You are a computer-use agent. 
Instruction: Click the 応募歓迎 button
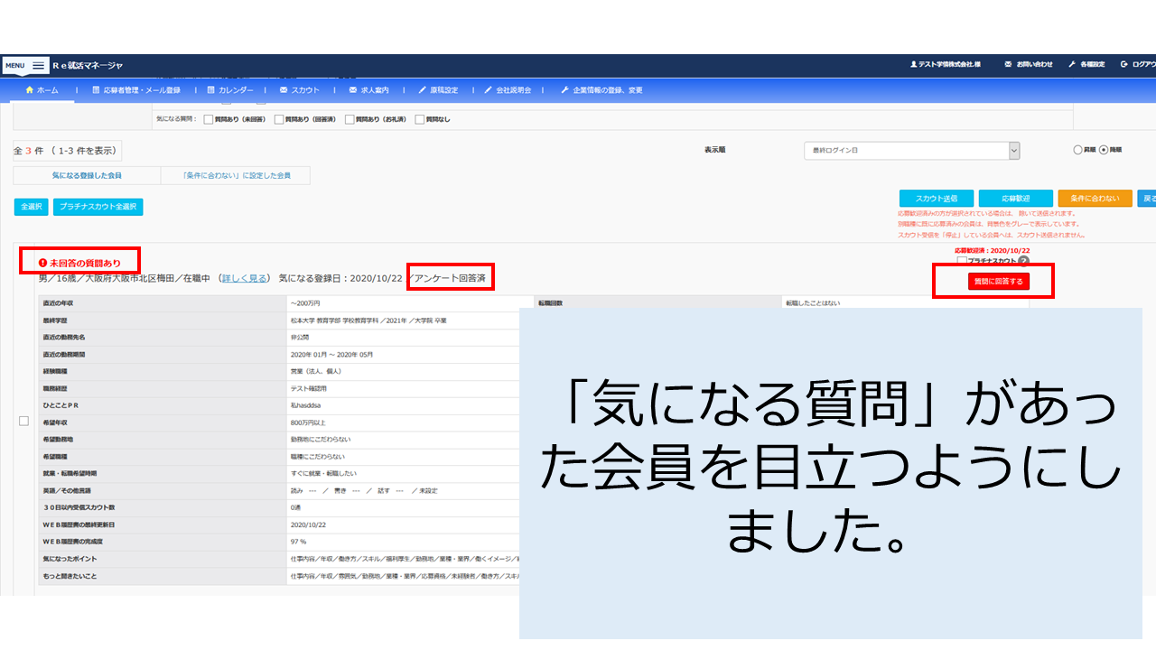1016,199
